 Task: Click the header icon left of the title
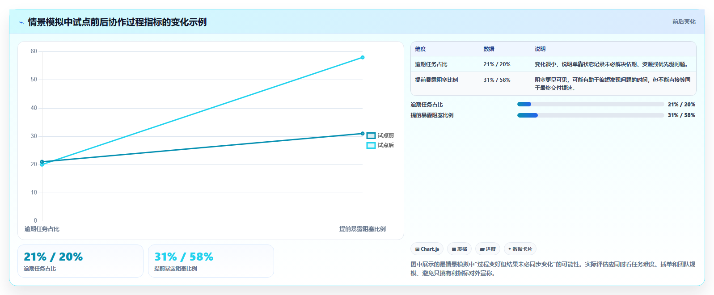tap(21, 22)
